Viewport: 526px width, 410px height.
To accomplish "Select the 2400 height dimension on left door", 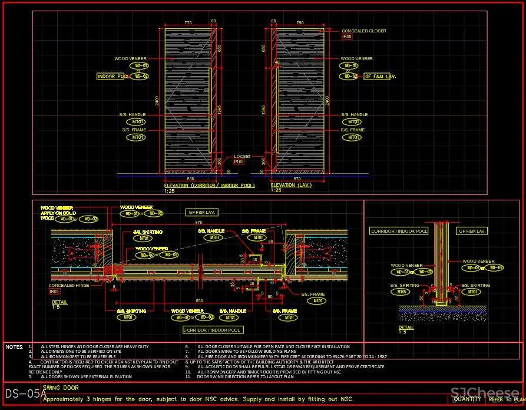I will point(157,101).
